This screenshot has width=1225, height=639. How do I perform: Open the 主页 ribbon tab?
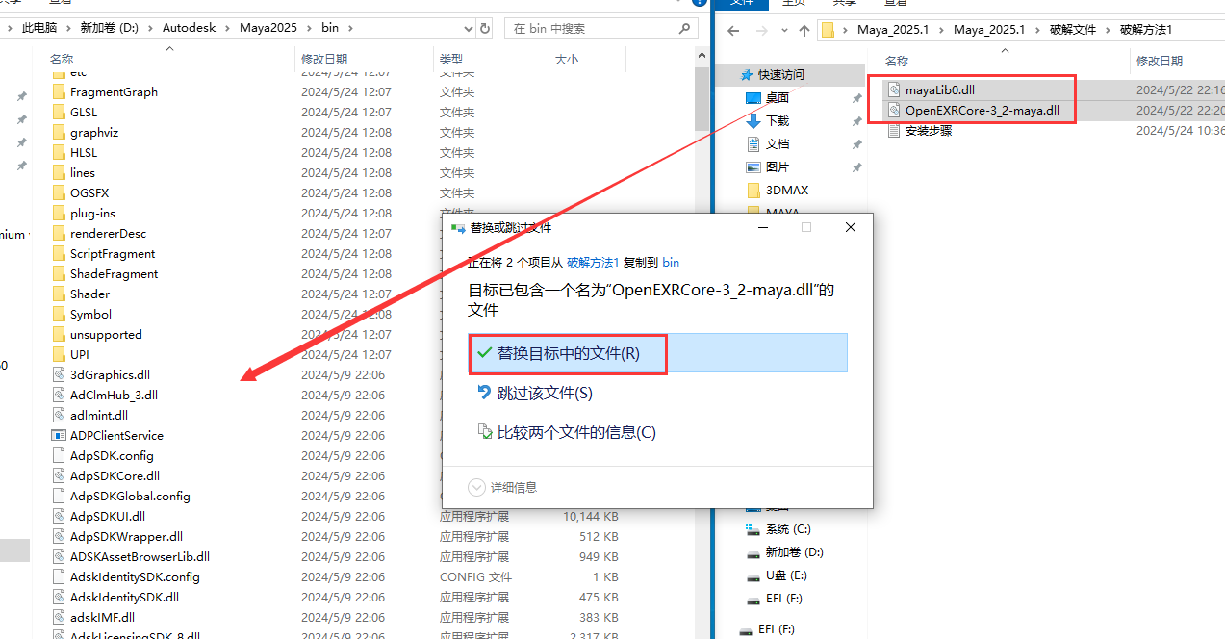pyautogui.click(x=794, y=4)
